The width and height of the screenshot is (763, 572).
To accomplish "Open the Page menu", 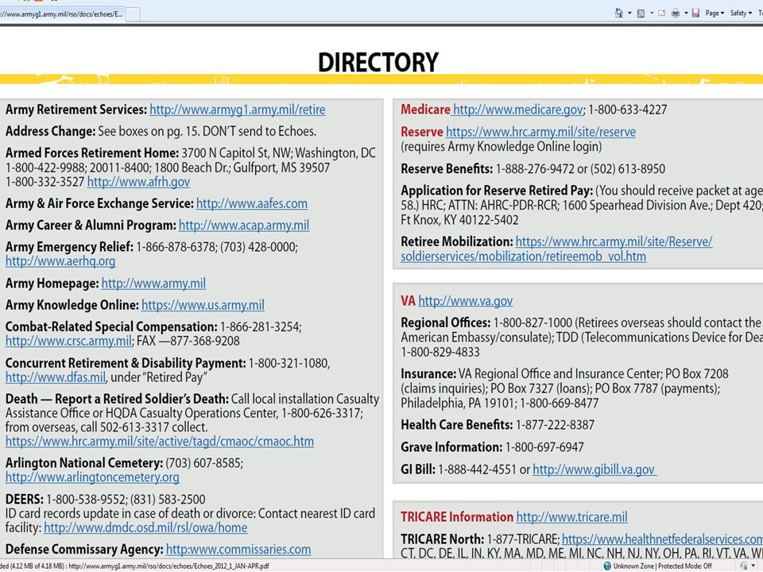I will click(715, 14).
